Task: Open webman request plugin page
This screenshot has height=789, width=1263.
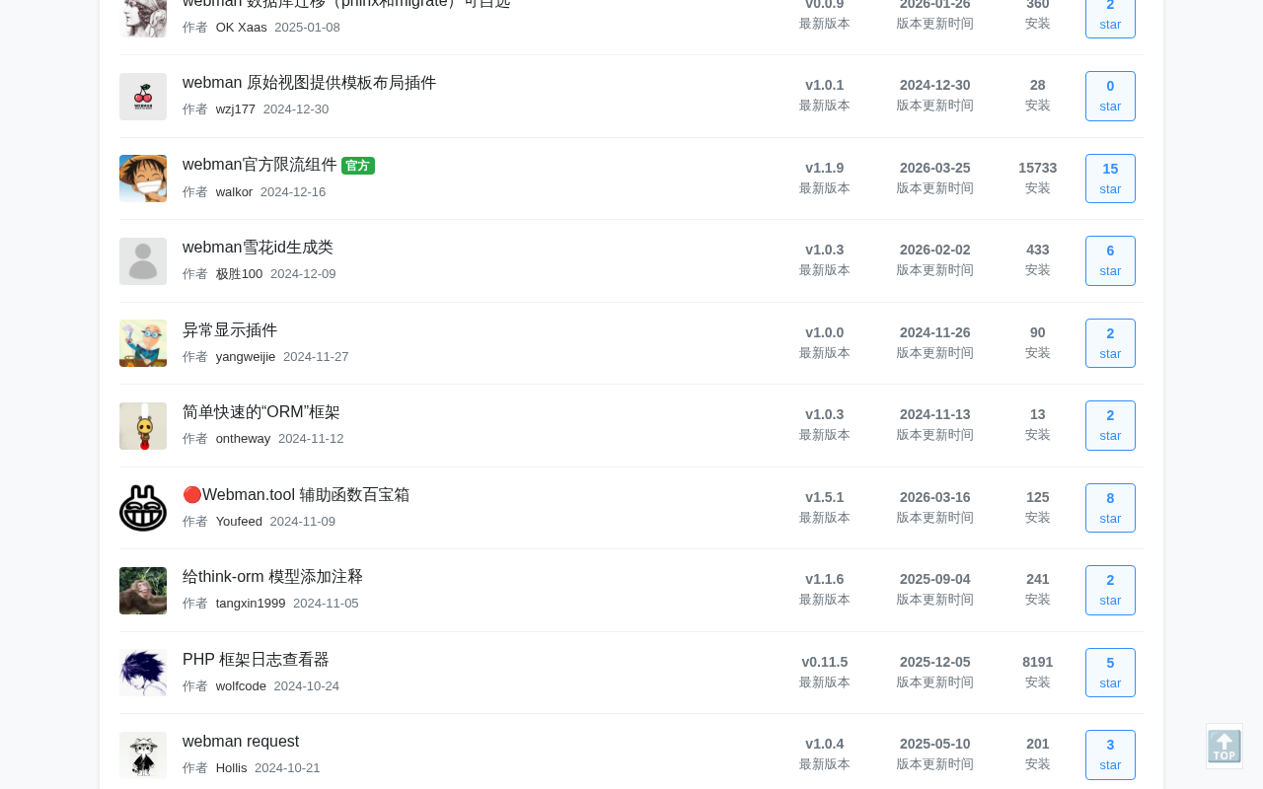Action: pos(241,742)
